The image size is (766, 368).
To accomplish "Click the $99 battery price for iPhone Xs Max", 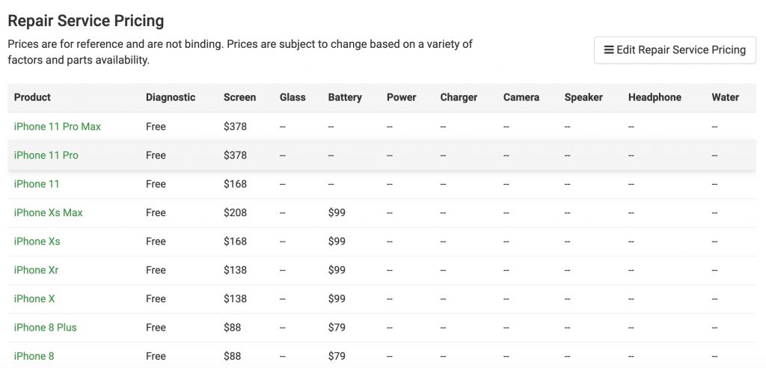I will click(337, 212).
